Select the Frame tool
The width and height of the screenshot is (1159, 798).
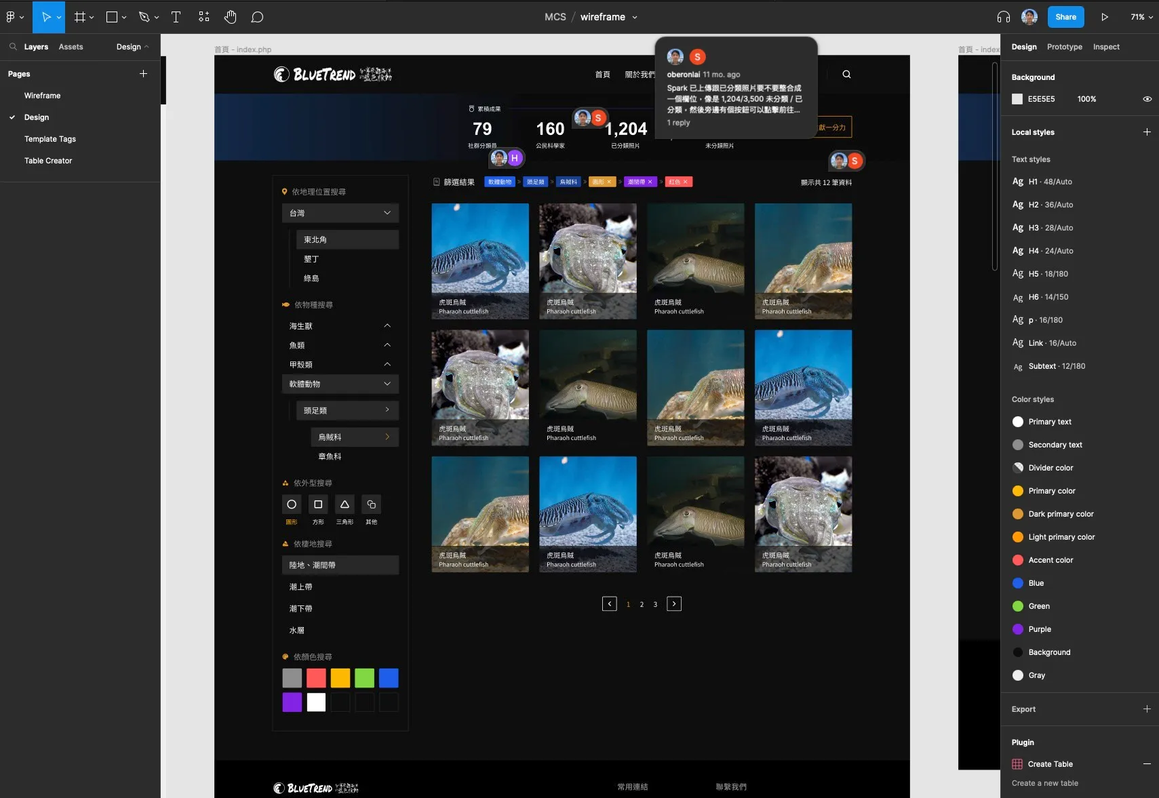(80, 16)
